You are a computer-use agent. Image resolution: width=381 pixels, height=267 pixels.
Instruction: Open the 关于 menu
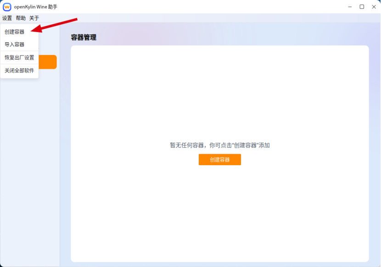click(34, 18)
